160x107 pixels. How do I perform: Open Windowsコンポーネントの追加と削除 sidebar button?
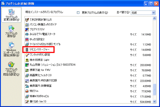coord(11,49)
